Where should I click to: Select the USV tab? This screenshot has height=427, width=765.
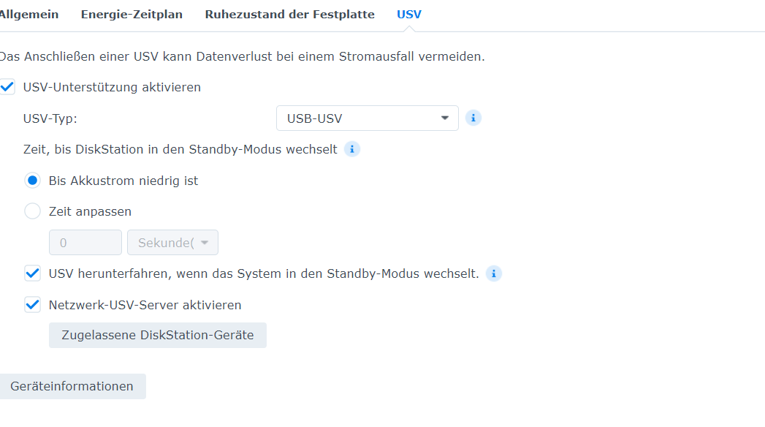point(409,15)
